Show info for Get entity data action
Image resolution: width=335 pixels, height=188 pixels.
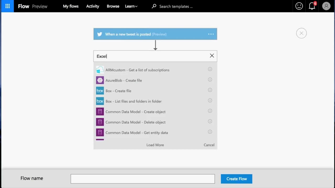[x=210, y=132]
